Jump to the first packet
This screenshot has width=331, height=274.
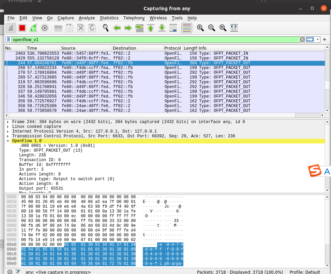coord(151,28)
